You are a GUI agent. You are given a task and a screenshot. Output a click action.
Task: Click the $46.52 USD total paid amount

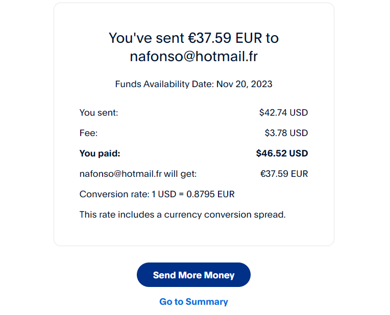point(282,153)
